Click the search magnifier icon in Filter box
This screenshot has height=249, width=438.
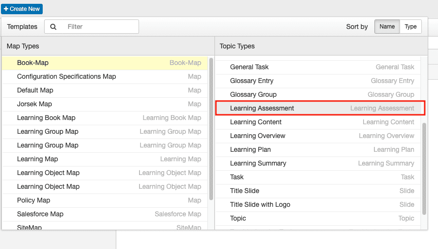click(x=53, y=27)
